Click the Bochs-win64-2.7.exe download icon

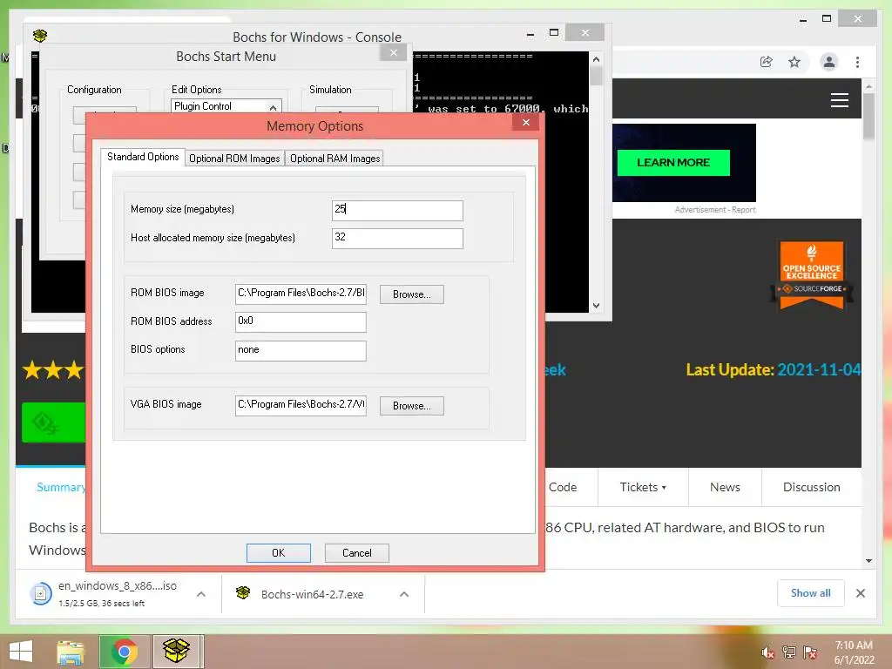[243, 593]
